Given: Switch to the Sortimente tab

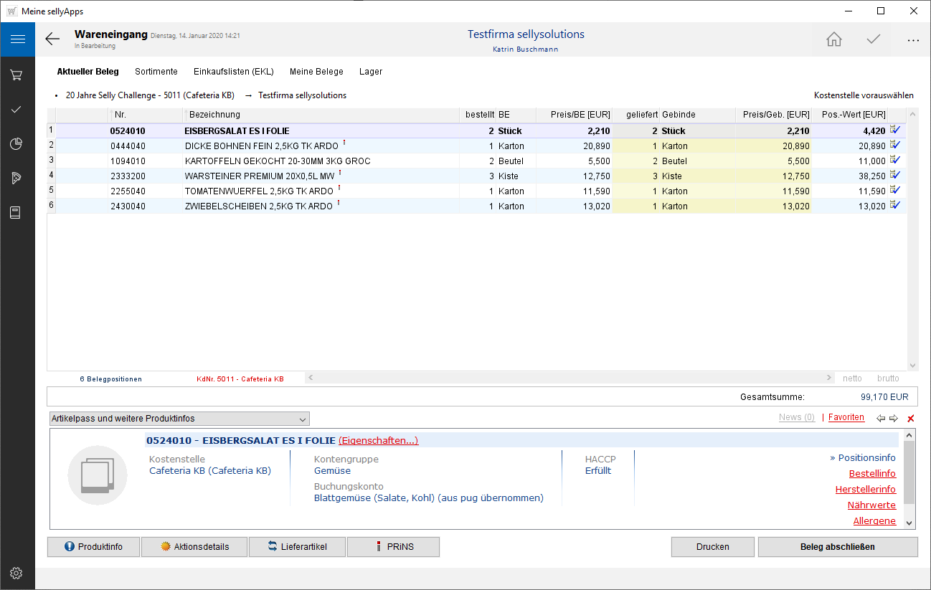Looking at the screenshot, I should coord(156,72).
